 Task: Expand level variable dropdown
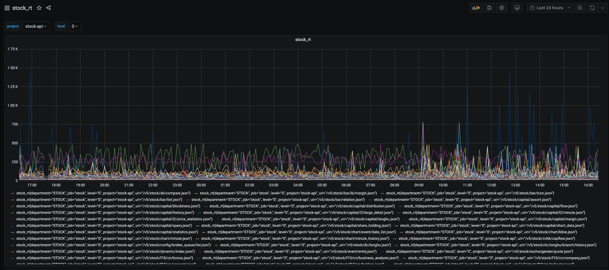75,26
